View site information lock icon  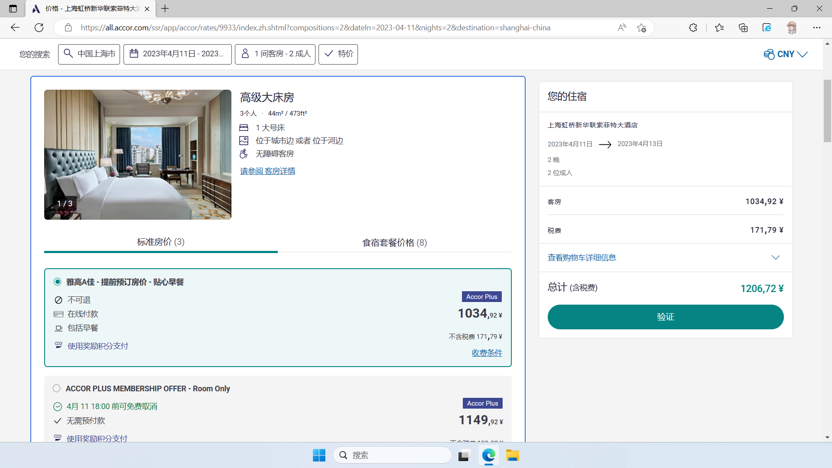[68, 28]
